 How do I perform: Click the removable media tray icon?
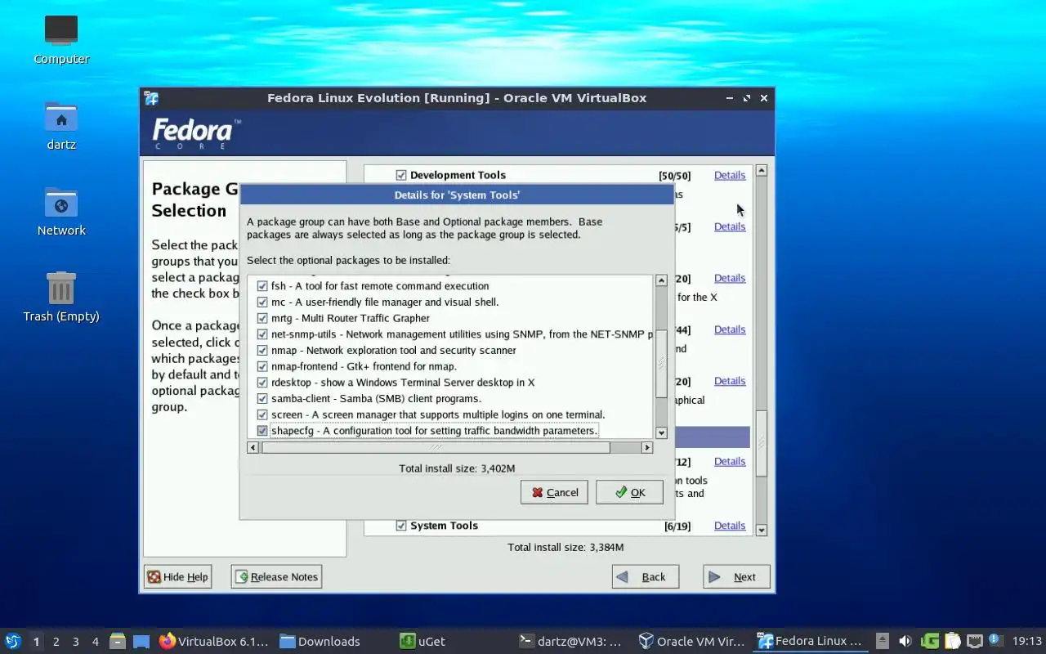click(883, 642)
